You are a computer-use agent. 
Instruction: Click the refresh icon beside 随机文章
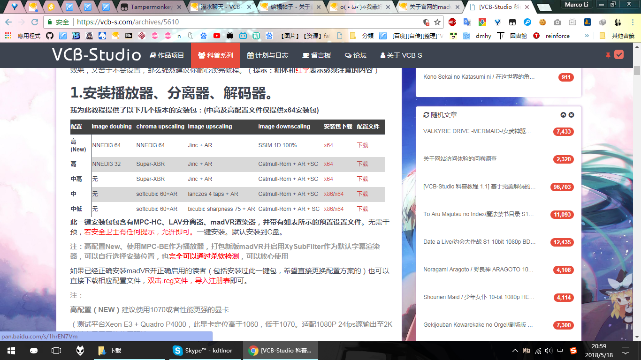click(x=426, y=115)
